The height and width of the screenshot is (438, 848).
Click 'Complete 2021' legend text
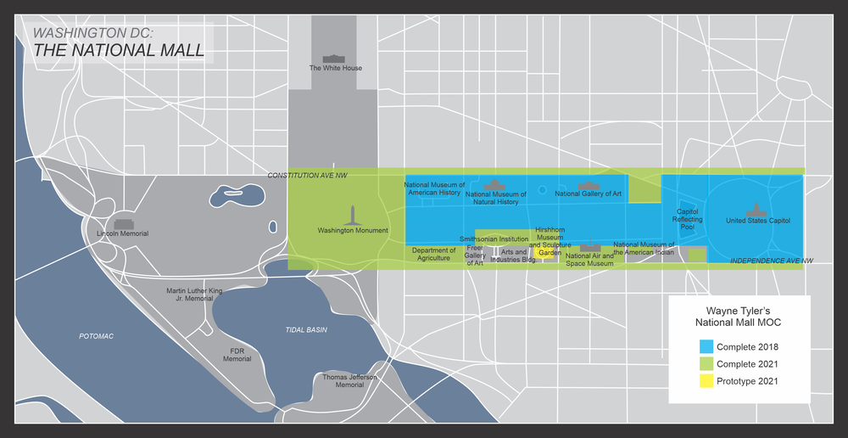tap(747, 364)
